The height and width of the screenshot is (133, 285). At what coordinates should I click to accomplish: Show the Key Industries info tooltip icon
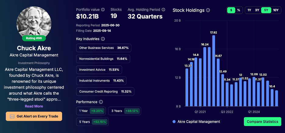click(x=103, y=39)
